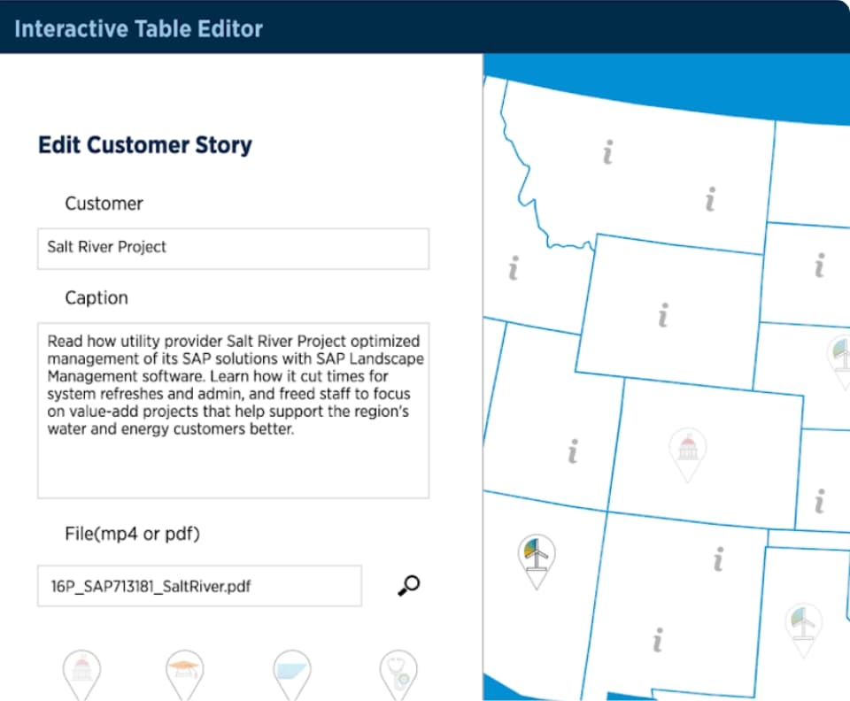Image resolution: width=850 pixels, height=701 pixels.
Task: Click the info icon on Wyoming
Action: 662,312
